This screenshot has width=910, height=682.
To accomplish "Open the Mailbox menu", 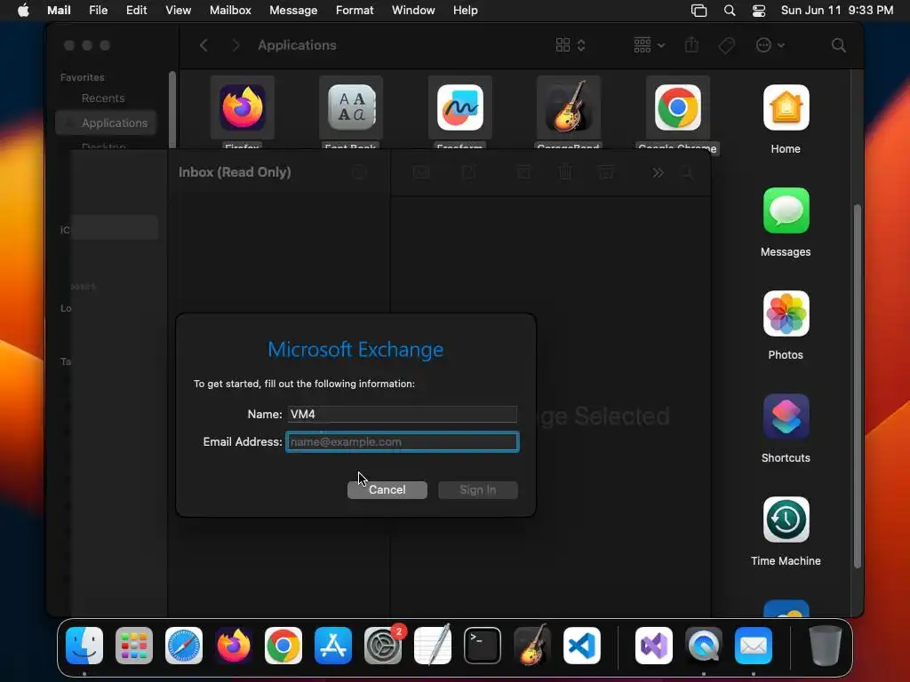I will pos(230,11).
